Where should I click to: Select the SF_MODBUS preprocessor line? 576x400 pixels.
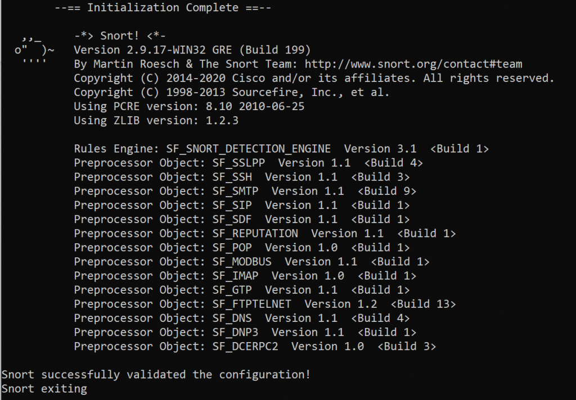tap(251, 262)
